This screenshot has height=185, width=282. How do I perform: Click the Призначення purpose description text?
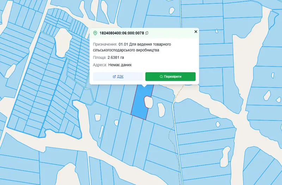[132, 47]
